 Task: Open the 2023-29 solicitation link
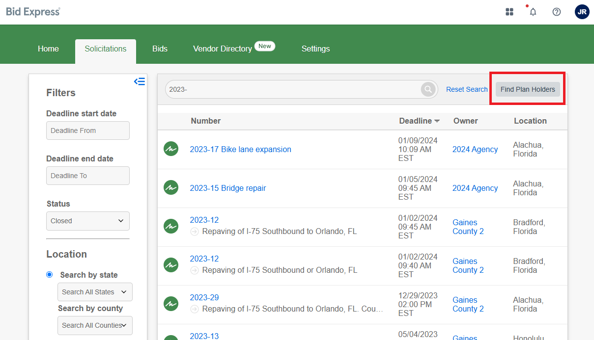tap(204, 297)
